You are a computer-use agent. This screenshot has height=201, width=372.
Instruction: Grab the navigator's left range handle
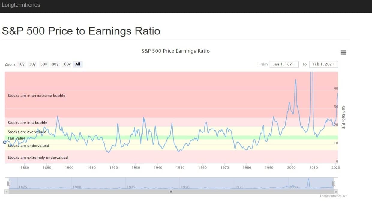[x=9, y=183]
